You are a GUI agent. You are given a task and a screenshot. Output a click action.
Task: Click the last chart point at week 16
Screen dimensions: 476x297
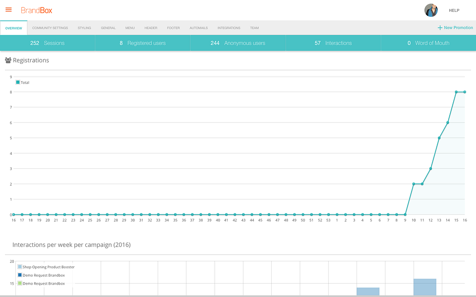(x=465, y=92)
